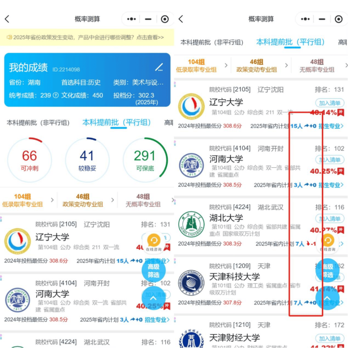Tap the circular close icon on right screen
Image resolution: width=348 pixels, height=348 pixels.
(x=338, y=19)
